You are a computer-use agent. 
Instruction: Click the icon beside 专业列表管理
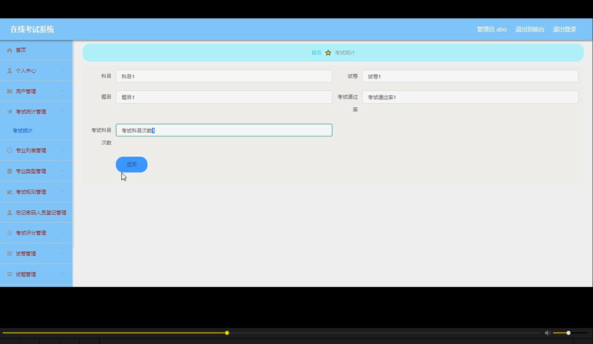point(10,150)
